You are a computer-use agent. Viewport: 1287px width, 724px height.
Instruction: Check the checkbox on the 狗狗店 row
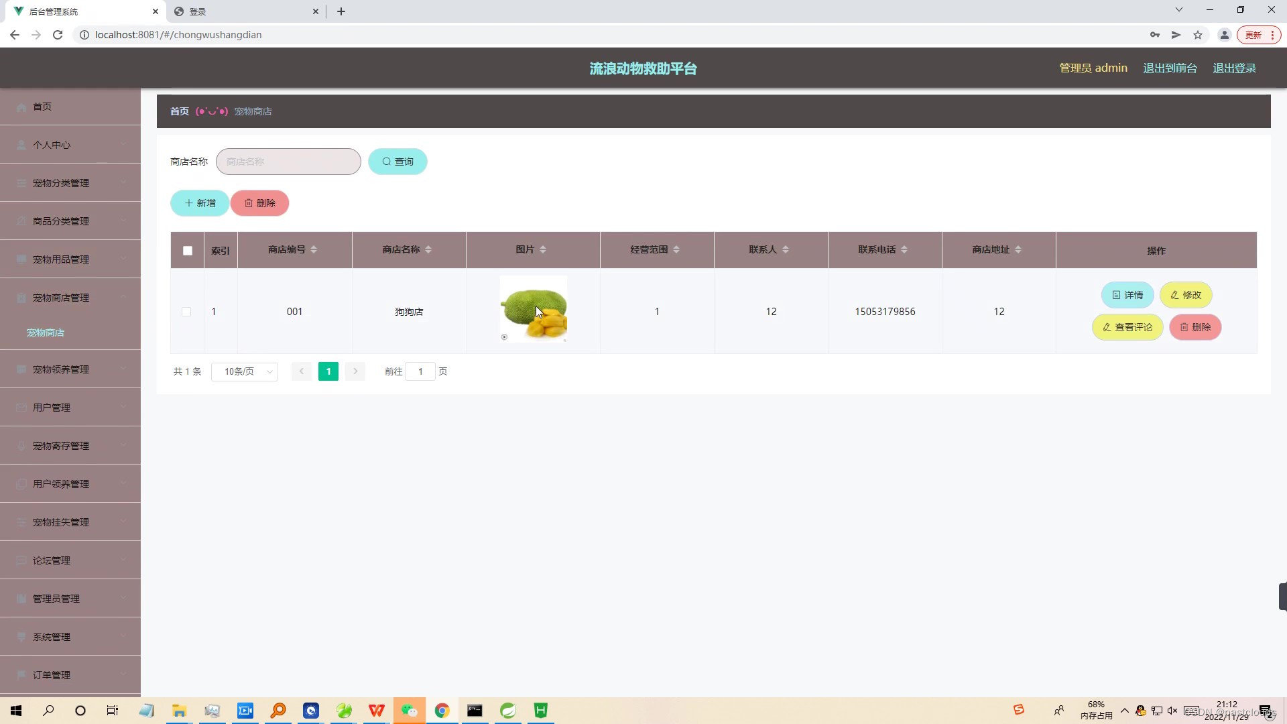coord(186,312)
